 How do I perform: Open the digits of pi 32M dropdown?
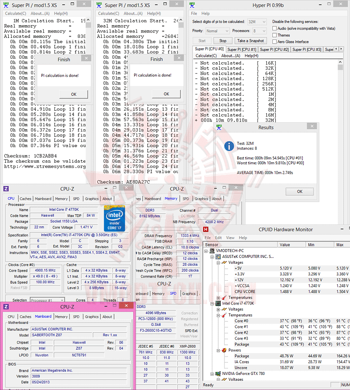tap(257, 22)
